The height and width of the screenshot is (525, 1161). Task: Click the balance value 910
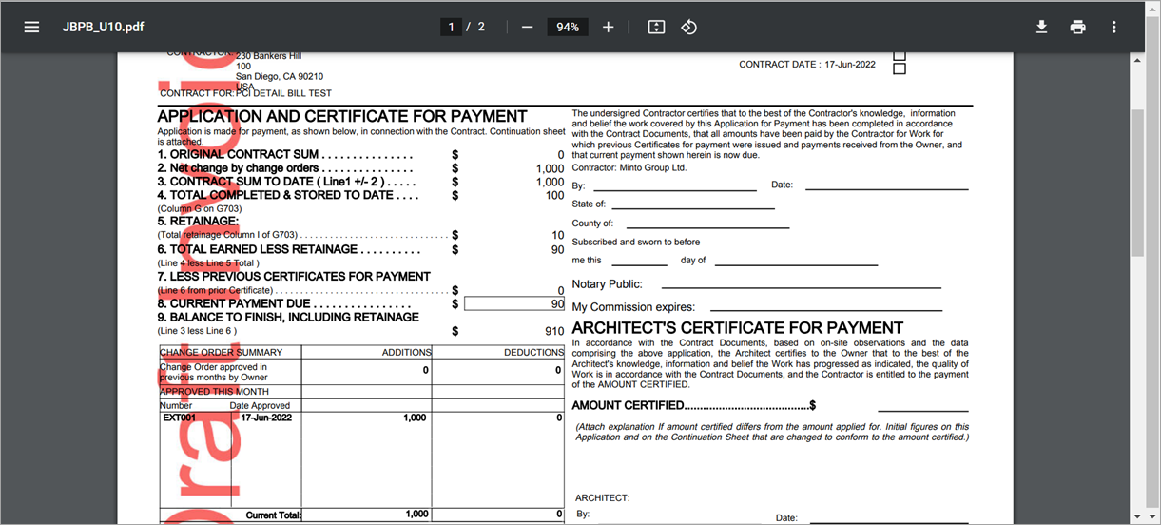coord(554,331)
